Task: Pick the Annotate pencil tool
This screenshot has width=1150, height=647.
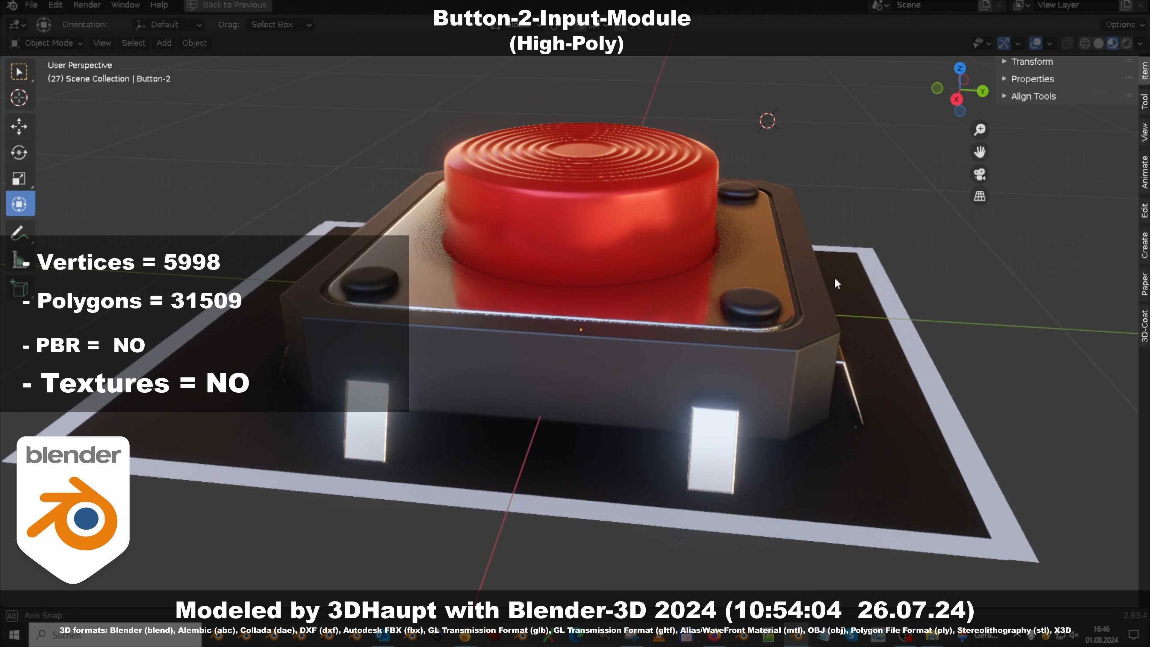Action: [x=19, y=233]
